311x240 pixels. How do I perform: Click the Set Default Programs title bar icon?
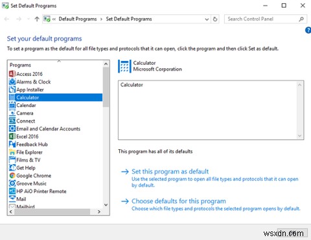5,6
